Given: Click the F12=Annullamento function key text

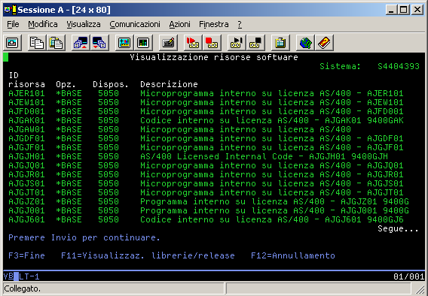Looking at the screenshot, I should tap(293, 255).
